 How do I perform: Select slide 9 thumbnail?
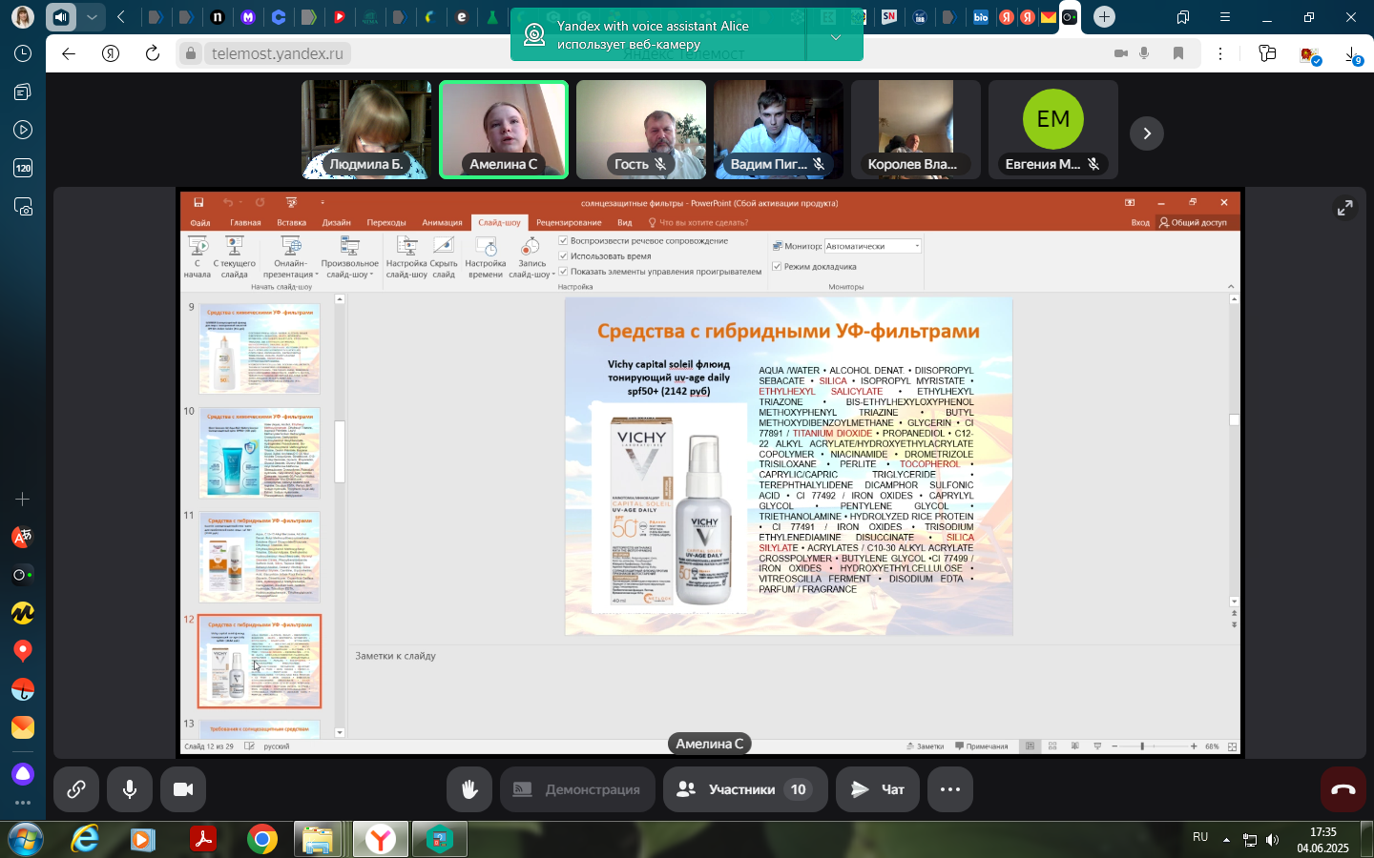pos(260,349)
